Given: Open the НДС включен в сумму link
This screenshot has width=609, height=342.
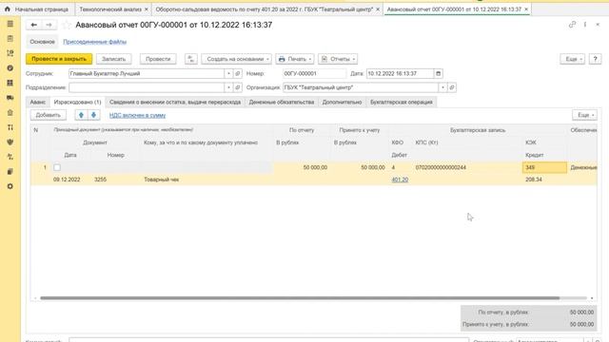Looking at the screenshot, I should [x=137, y=115].
